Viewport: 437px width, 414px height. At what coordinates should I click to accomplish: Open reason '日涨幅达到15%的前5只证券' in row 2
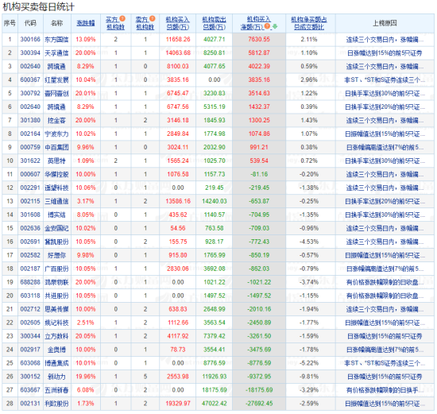[385, 53]
